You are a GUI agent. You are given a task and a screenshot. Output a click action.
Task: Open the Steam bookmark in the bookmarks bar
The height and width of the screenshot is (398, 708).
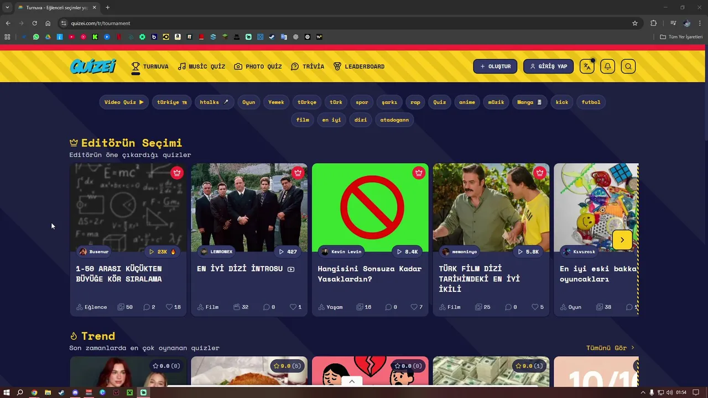click(x=272, y=37)
